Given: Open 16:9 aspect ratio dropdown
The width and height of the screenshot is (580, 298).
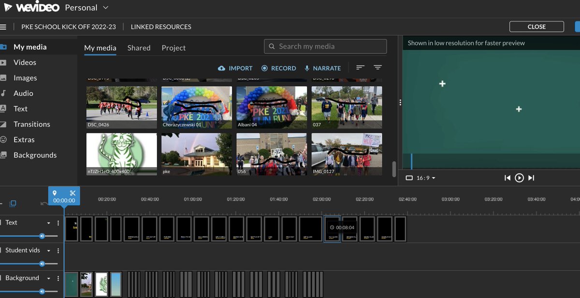Looking at the screenshot, I should pyautogui.click(x=420, y=178).
